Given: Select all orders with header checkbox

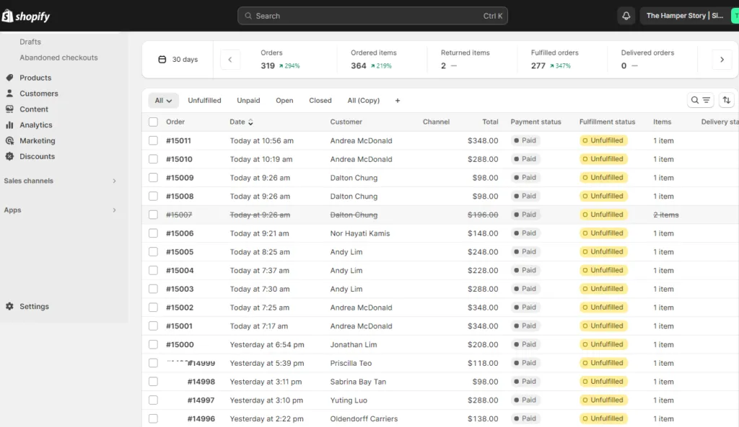Looking at the screenshot, I should point(153,122).
